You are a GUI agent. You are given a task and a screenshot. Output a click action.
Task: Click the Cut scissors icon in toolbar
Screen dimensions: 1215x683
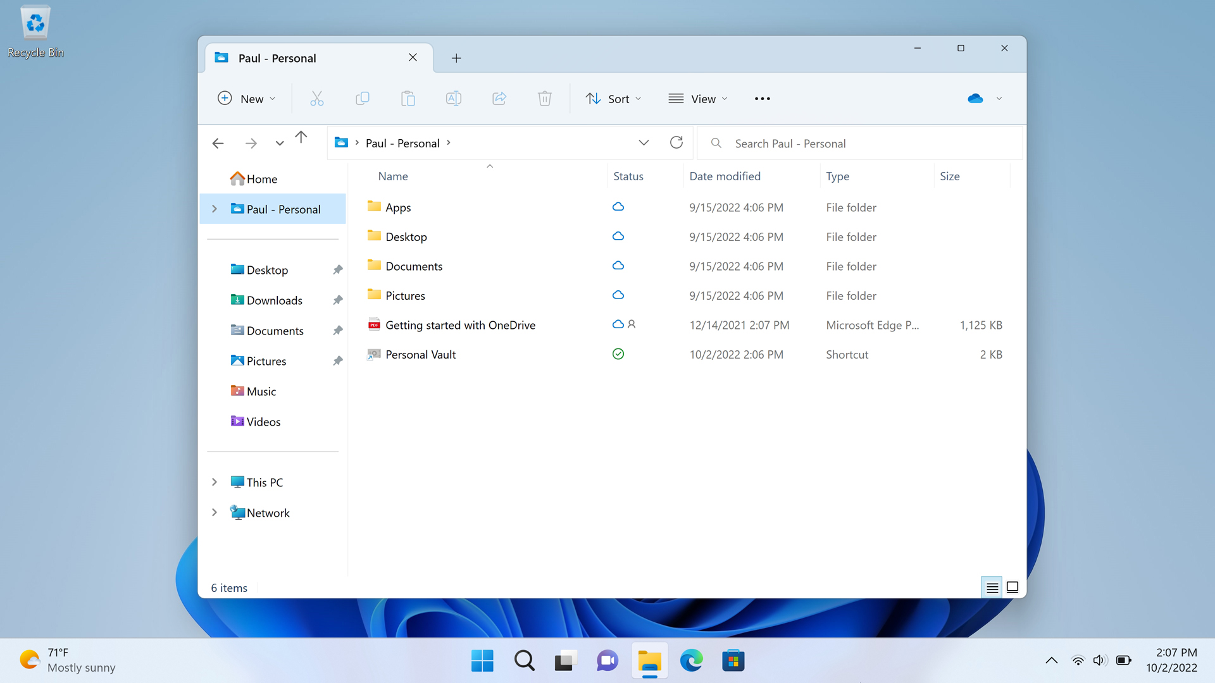pos(316,99)
